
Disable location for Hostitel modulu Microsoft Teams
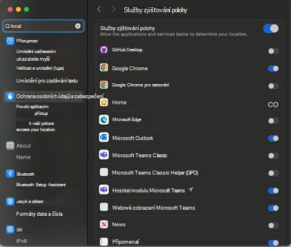click(274, 191)
